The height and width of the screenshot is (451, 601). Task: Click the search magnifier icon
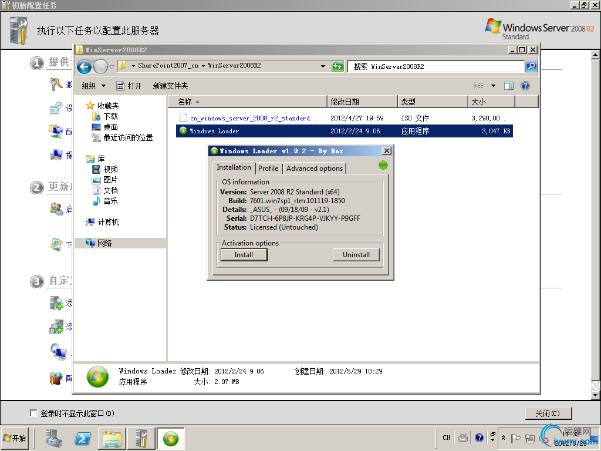coord(531,66)
